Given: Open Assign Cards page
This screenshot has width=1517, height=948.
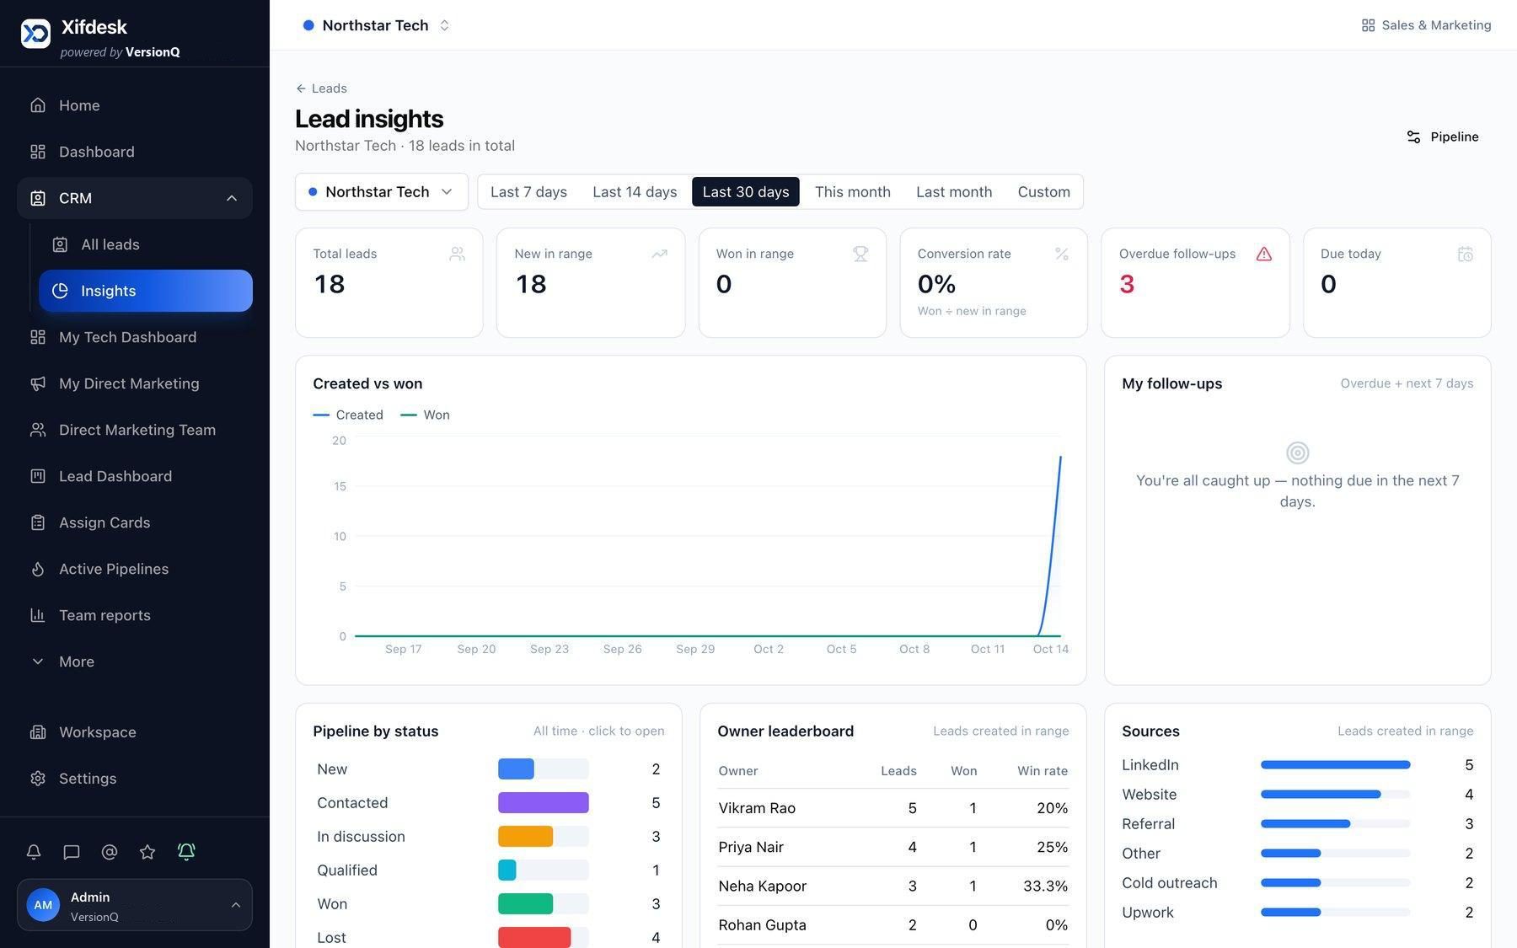Looking at the screenshot, I should coord(135,522).
